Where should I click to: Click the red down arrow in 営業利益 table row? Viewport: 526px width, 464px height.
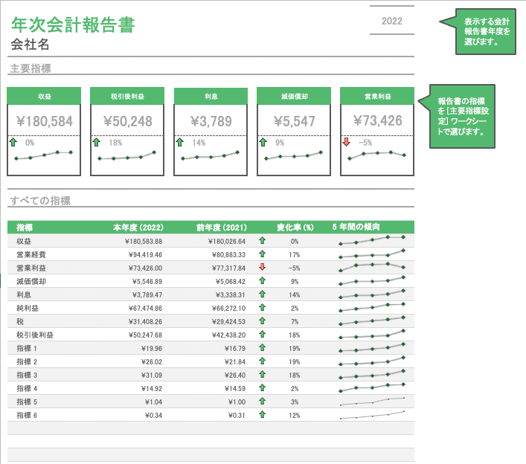[x=263, y=267]
